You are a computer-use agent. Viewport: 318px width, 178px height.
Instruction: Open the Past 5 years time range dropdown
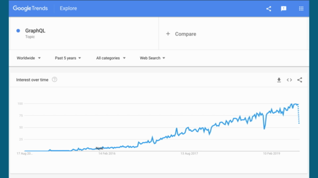pos(68,58)
